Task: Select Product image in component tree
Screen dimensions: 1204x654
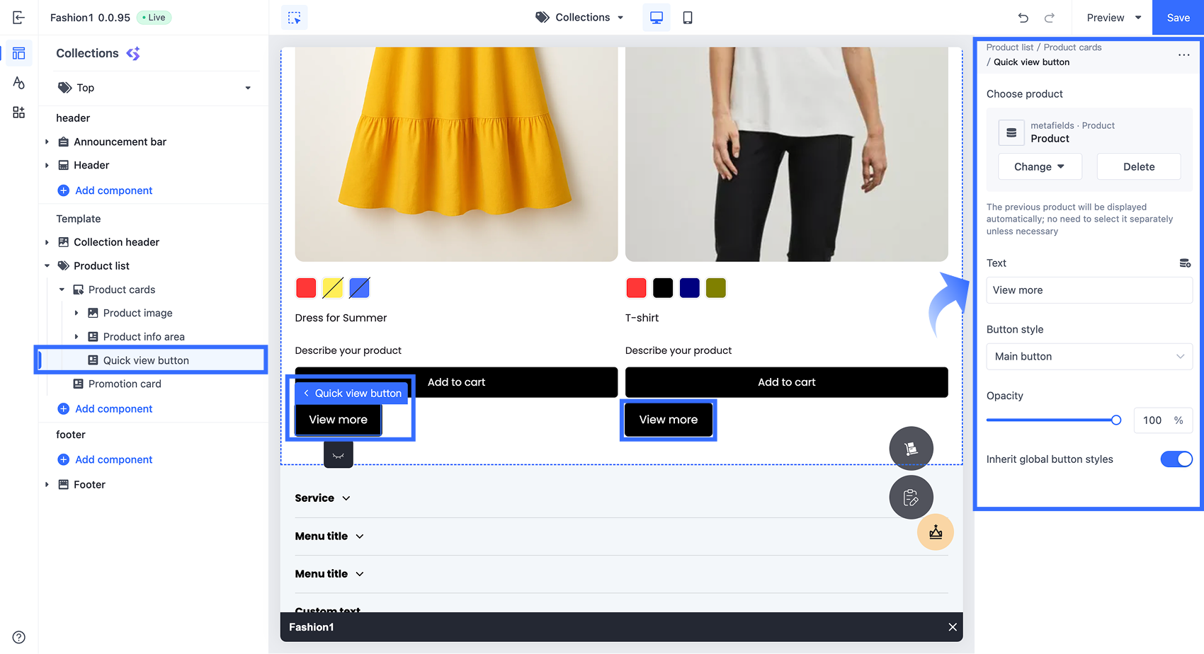Action: click(x=137, y=313)
